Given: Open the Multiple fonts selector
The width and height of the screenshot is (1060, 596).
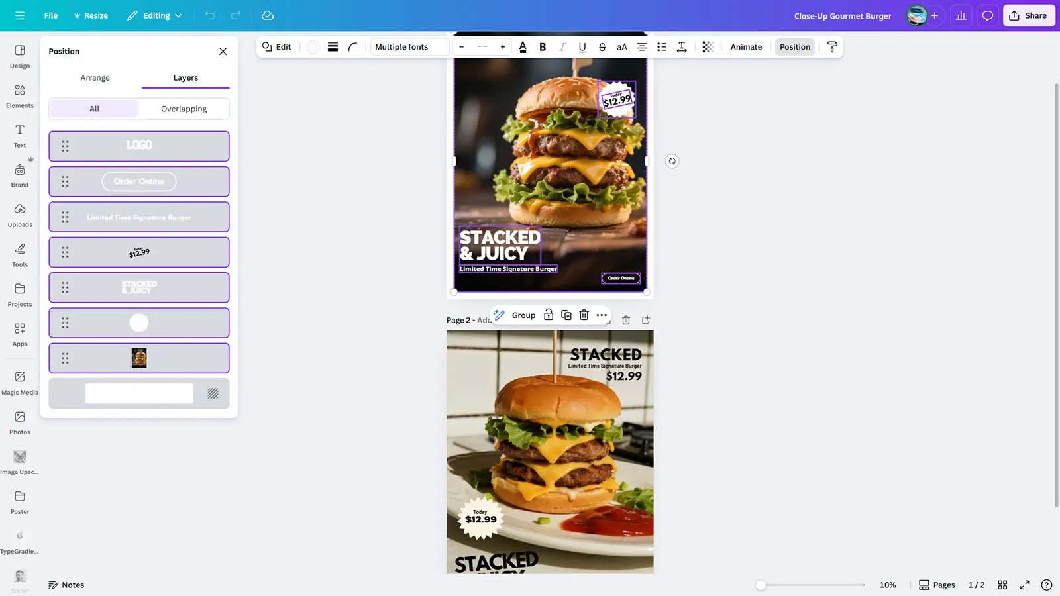Looking at the screenshot, I should (409, 47).
